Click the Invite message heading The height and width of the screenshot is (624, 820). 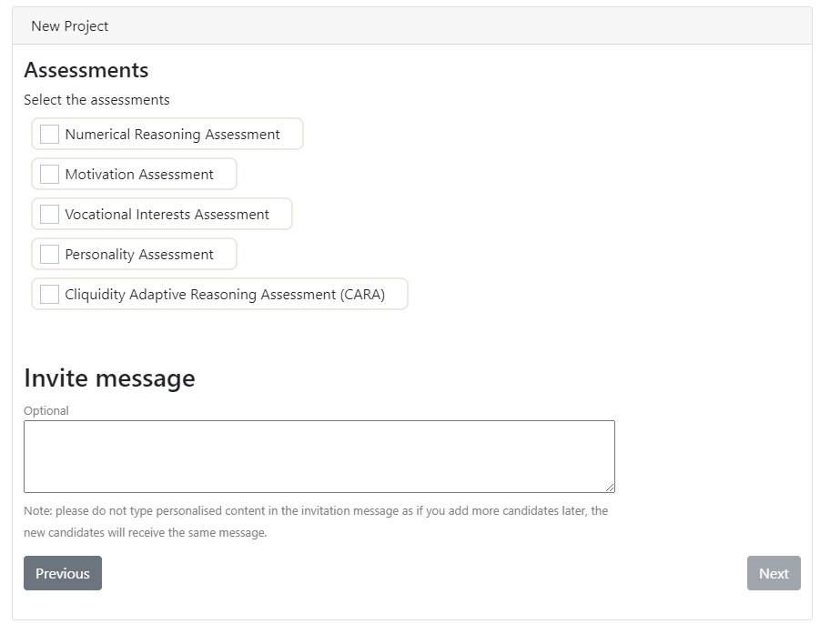click(109, 377)
